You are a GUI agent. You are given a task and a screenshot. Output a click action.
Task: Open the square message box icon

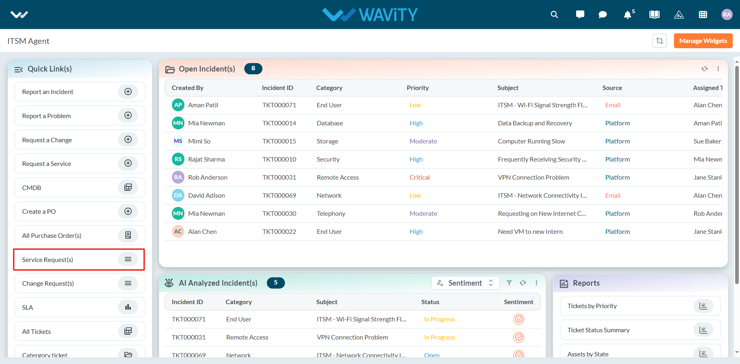(580, 14)
